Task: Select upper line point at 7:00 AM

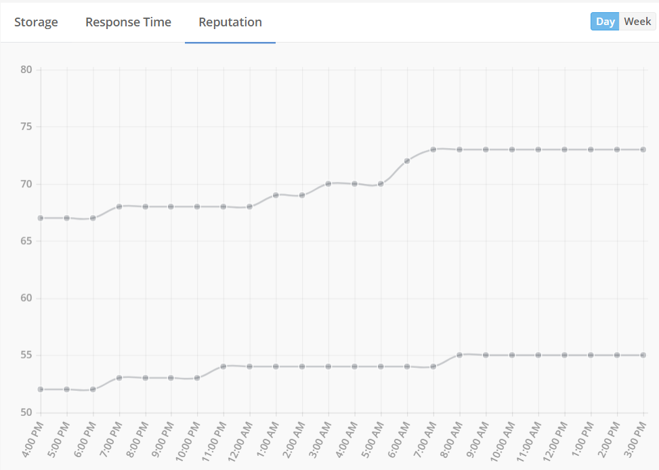Action: pyautogui.click(x=433, y=149)
